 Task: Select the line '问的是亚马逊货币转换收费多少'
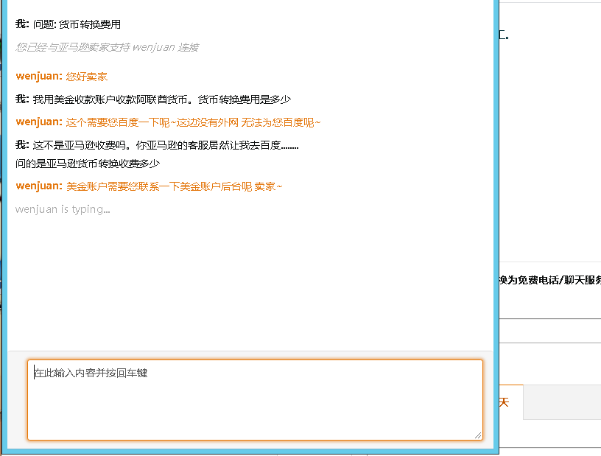88,164
